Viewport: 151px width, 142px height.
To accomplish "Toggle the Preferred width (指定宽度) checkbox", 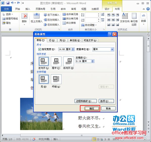I will [40, 49].
